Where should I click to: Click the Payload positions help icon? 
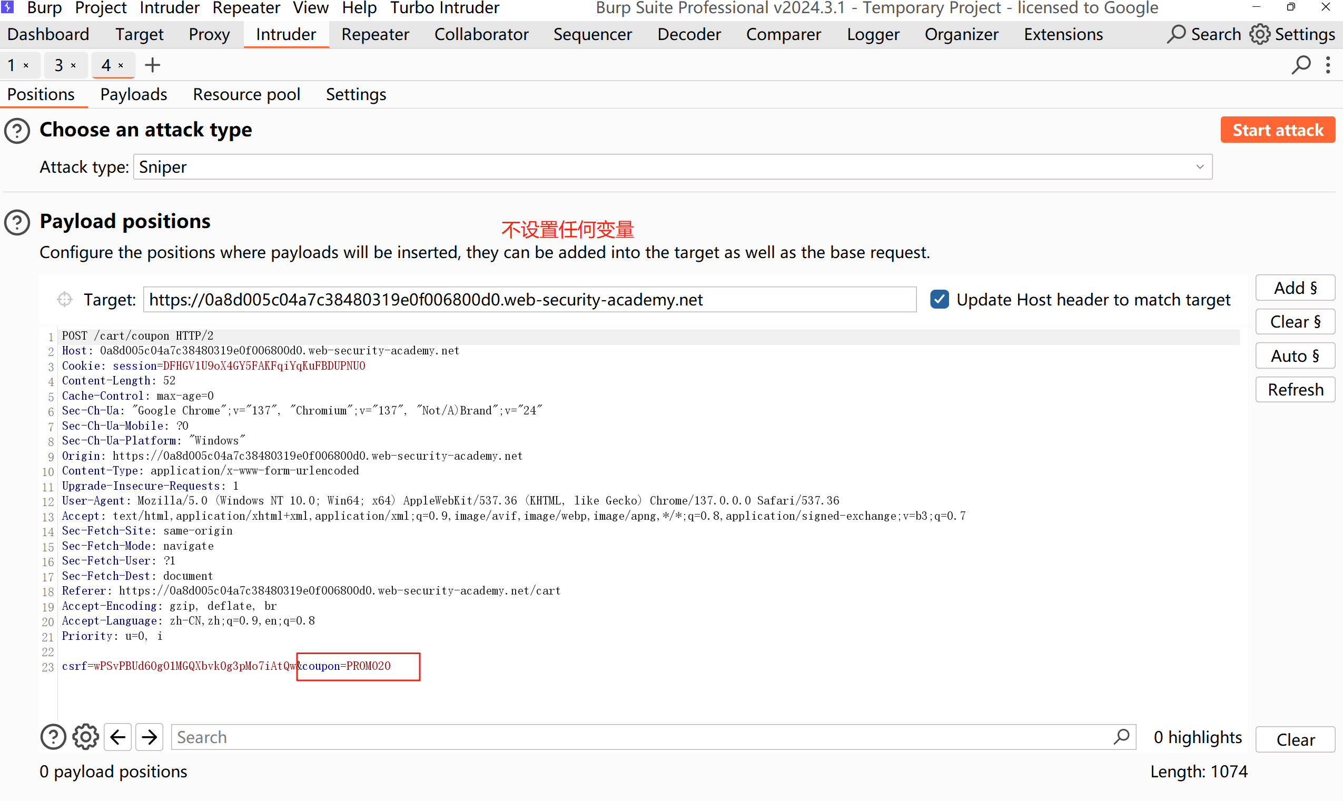tap(17, 222)
